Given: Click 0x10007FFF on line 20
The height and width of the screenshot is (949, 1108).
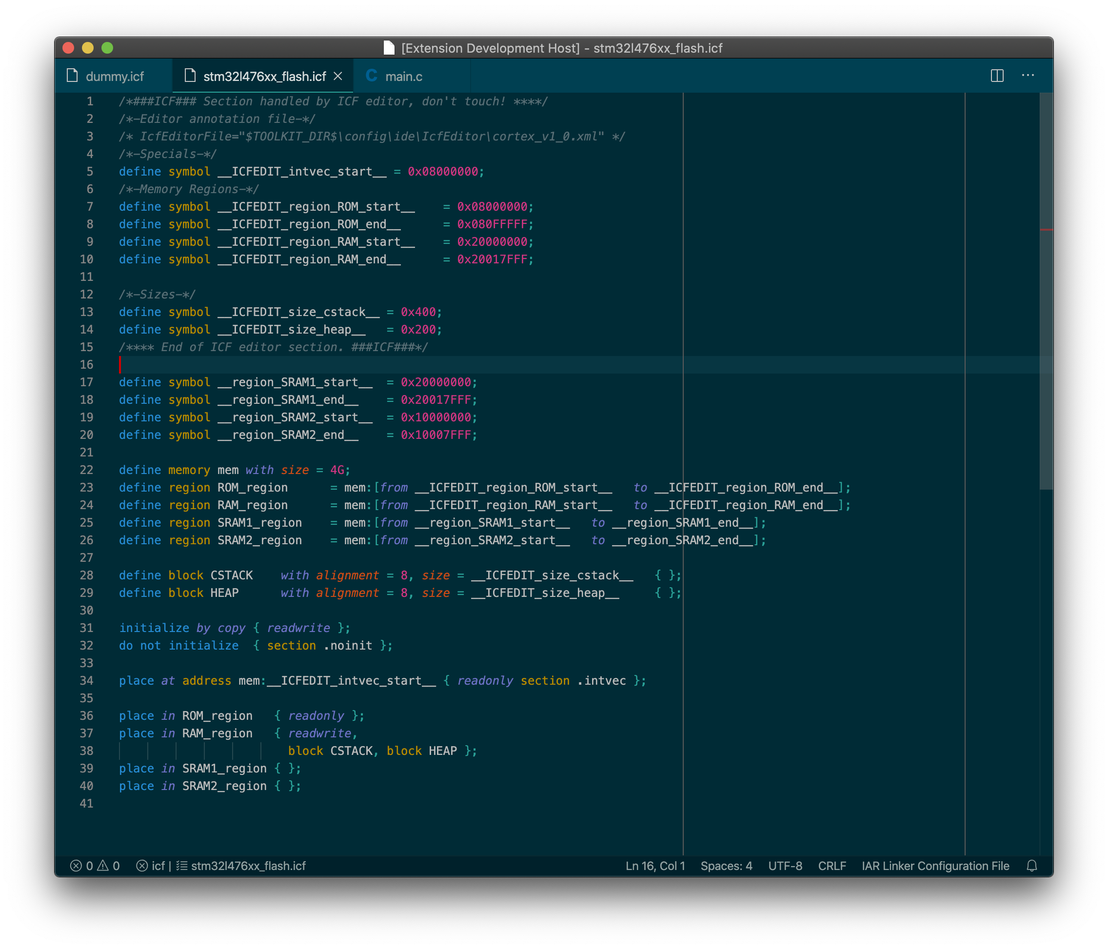Looking at the screenshot, I should pyautogui.click(x=436, y=435).
